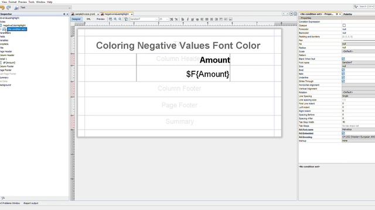Open the Window menu
The height and width of the screenshot is (210, 375).
tap(40, 2)
